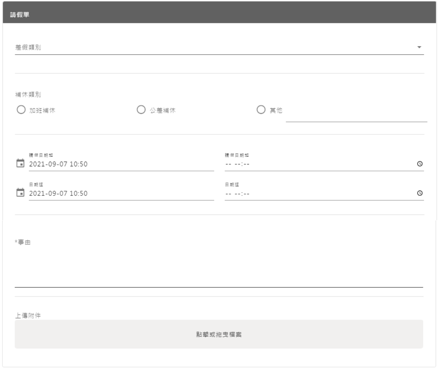Click the text input next to 其他
The image size is (442, 373).
coord(356,115)
